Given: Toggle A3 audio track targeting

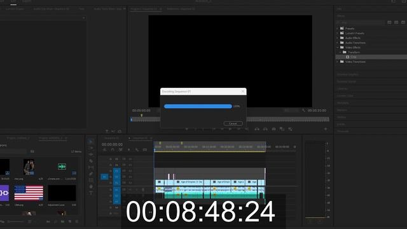Looking at the screenshot, I should click(x=116, y=202).
